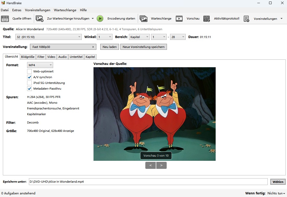Viewport: 287px width, 197px height.
Task: Click the AAC (avcodec), Mono text
Action: [42, 103]
